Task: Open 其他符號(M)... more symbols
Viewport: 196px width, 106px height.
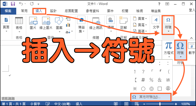Action: click(x=151, y=97)
